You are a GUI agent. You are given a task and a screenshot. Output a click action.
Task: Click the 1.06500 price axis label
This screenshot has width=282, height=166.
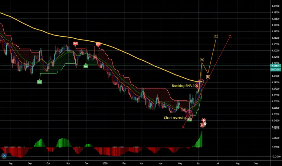pos(276,95)
